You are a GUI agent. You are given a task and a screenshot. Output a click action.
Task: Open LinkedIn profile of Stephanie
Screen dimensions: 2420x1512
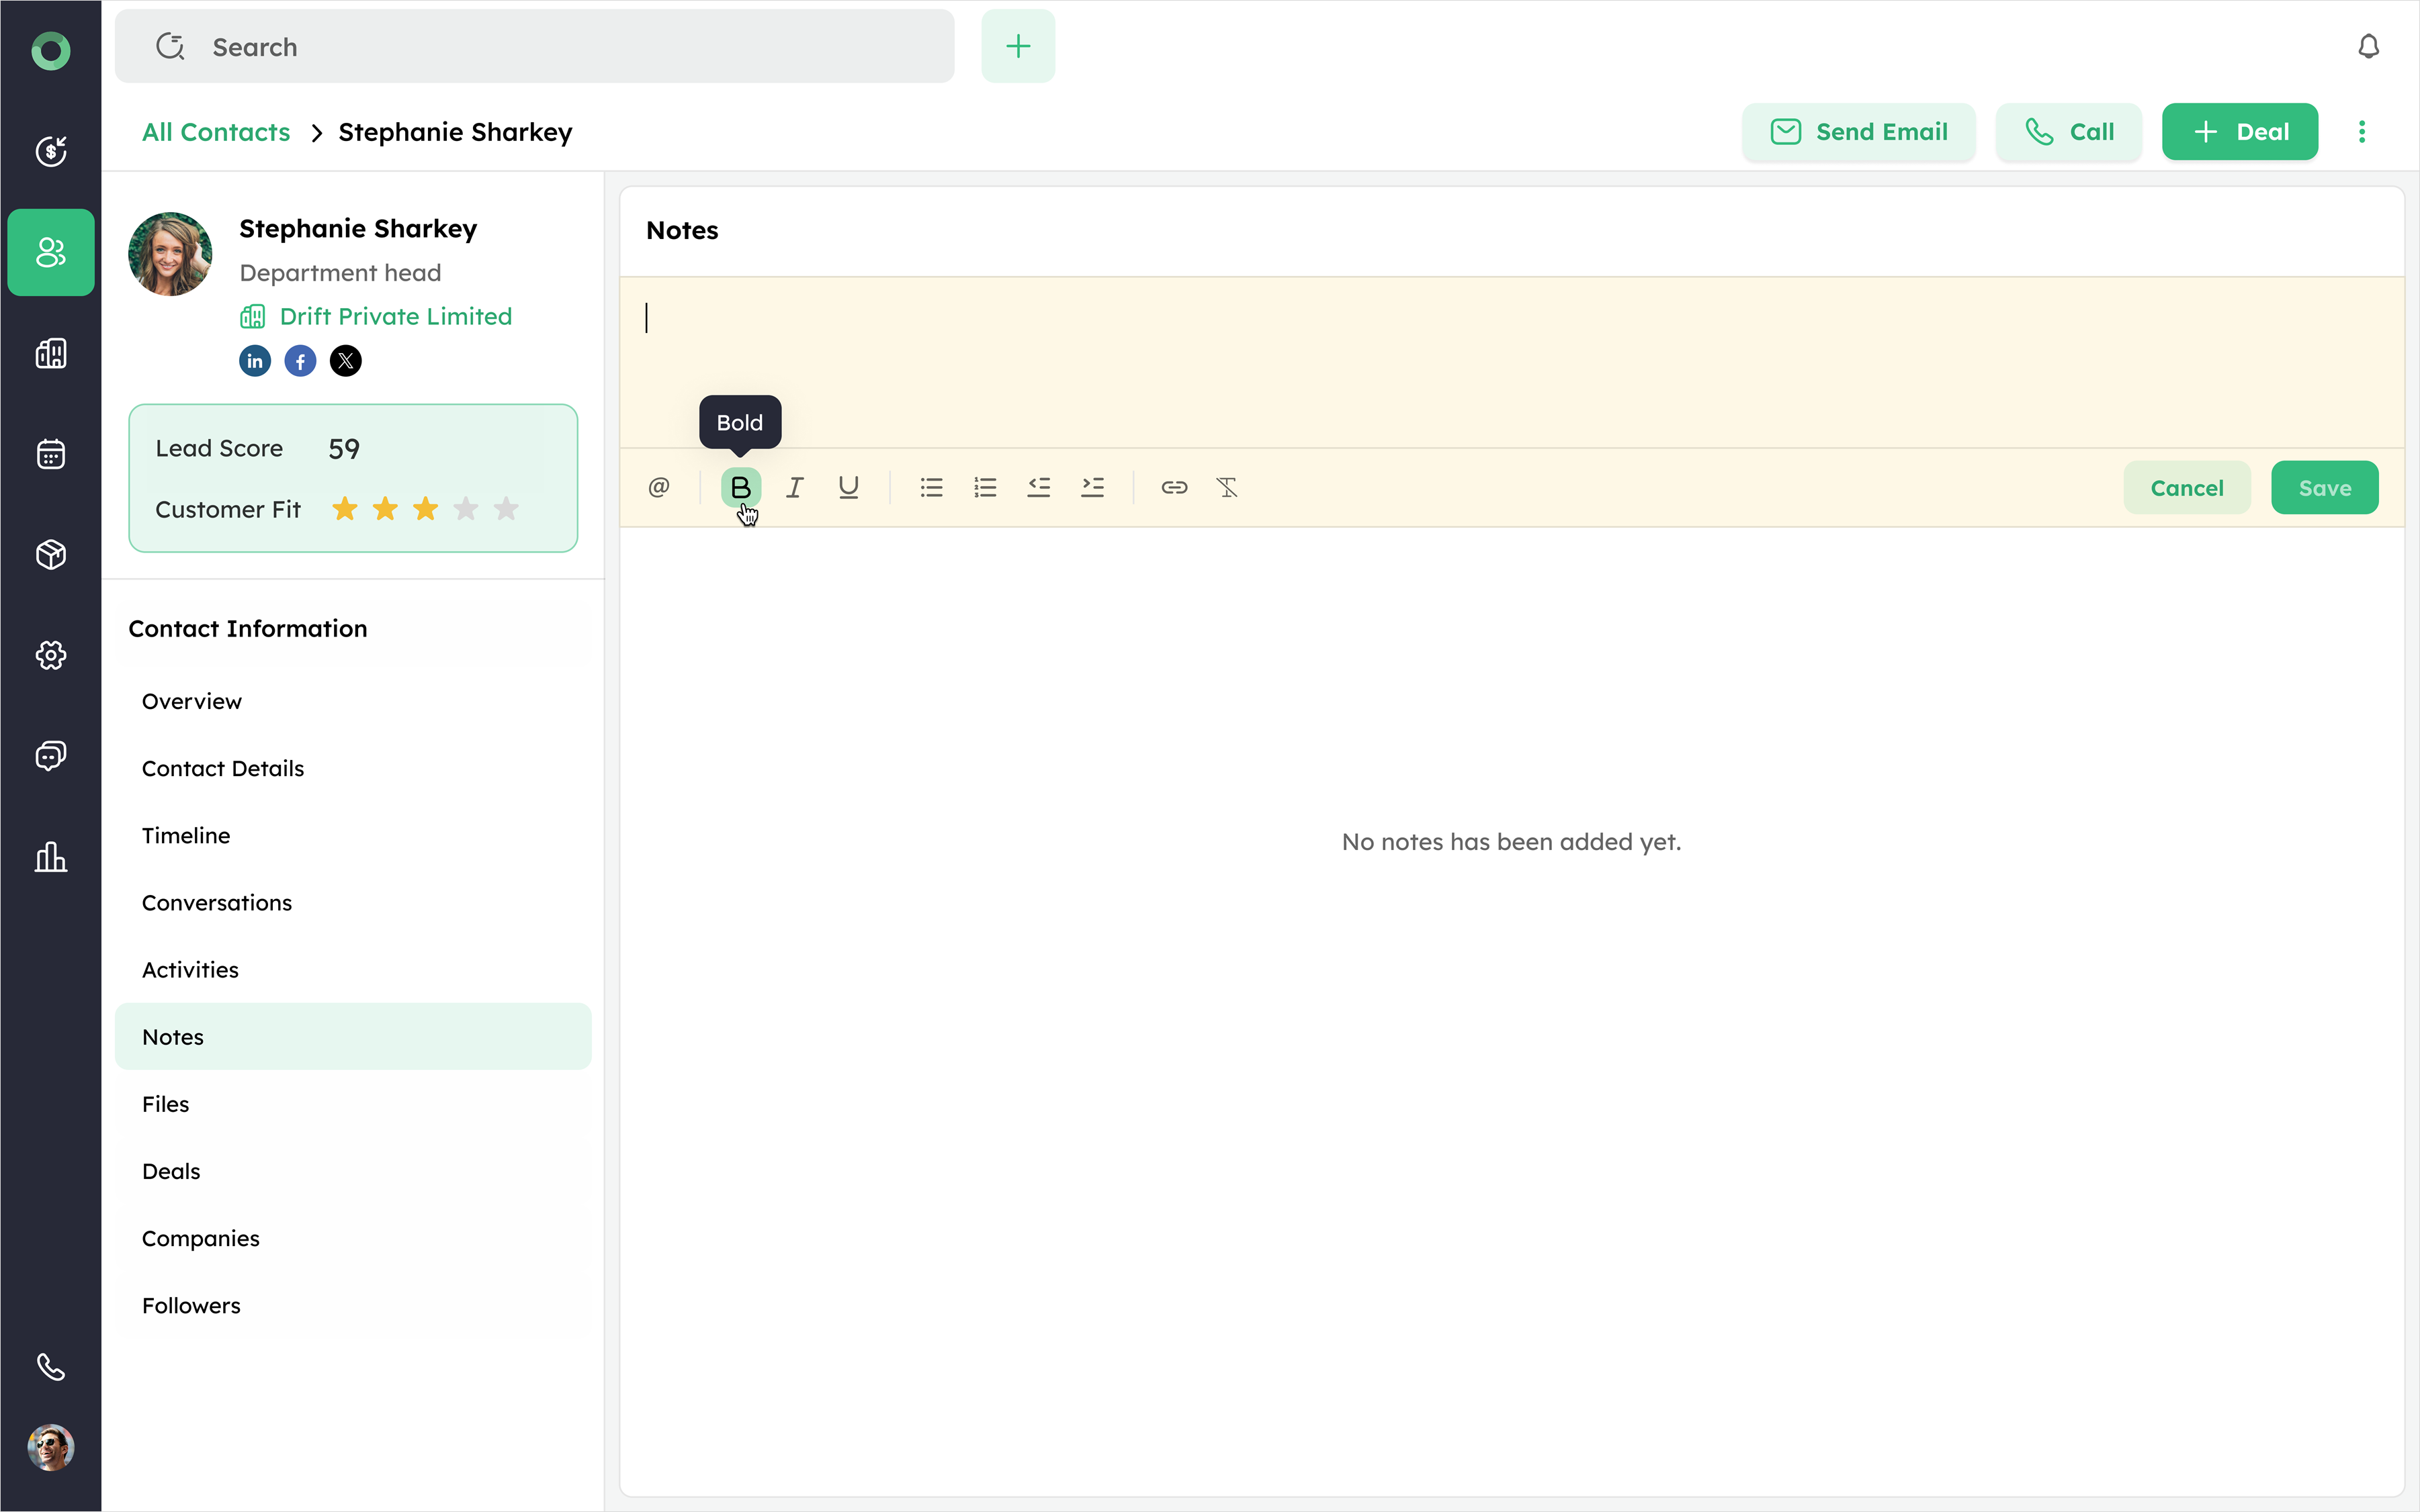[255, 361]
